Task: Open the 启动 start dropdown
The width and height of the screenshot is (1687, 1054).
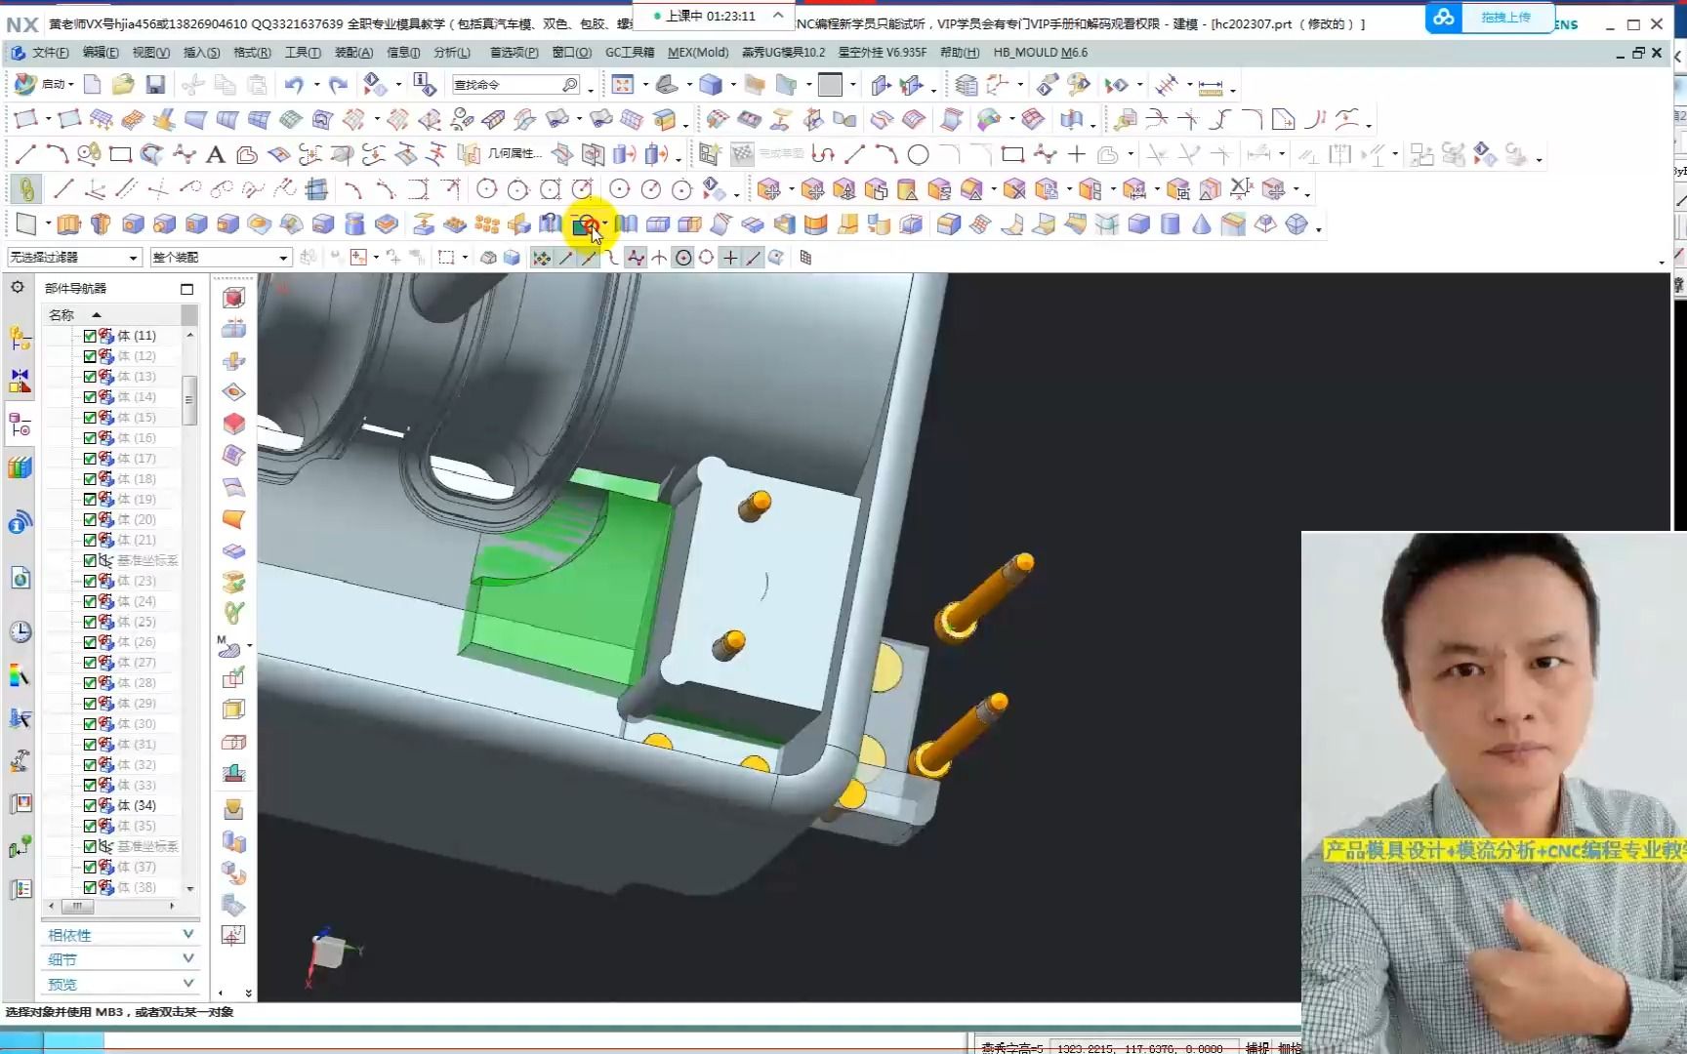Action: [46, 85]
